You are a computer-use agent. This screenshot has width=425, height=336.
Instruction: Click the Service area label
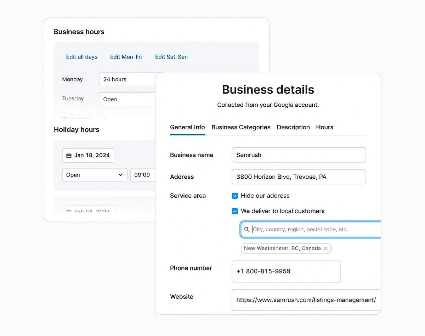pos(188,196)
